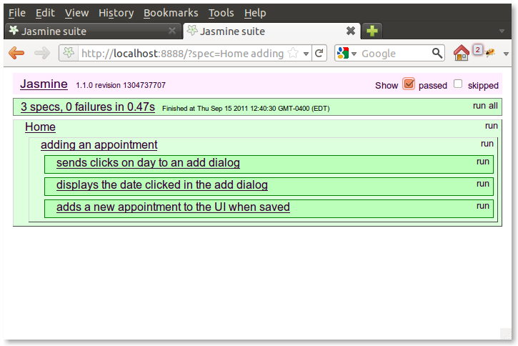The width and height of the screenshot is (518, 346).
Task: Open the Tools menu
Action: (x=221, y=13)
